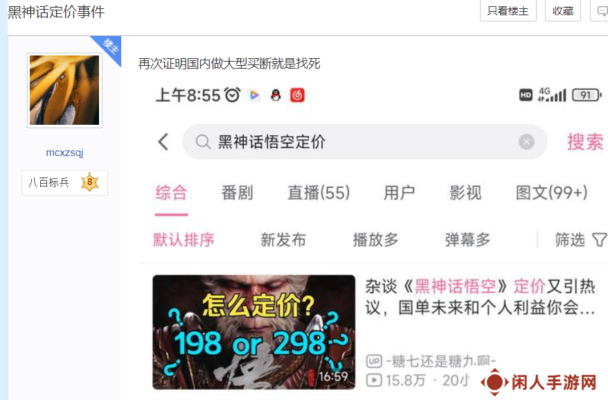Sort results by 播放多

(375, 240)
